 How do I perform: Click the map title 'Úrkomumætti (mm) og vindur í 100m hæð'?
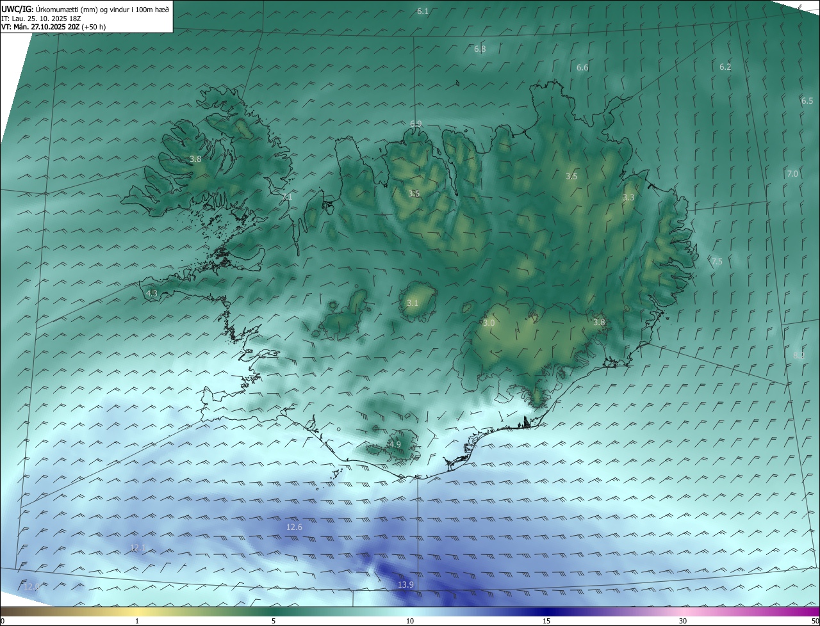coord(103,9)
